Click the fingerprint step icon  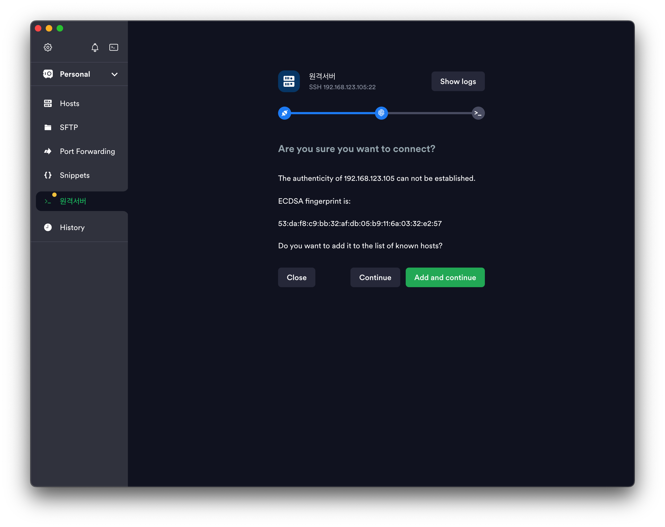point(381,113)
